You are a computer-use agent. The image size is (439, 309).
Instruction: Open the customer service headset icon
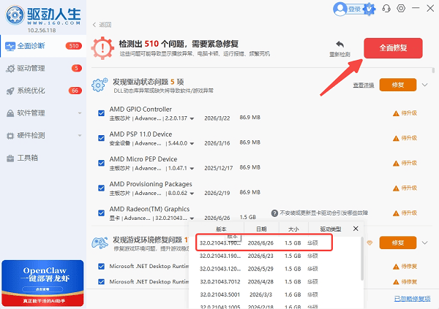386,8
